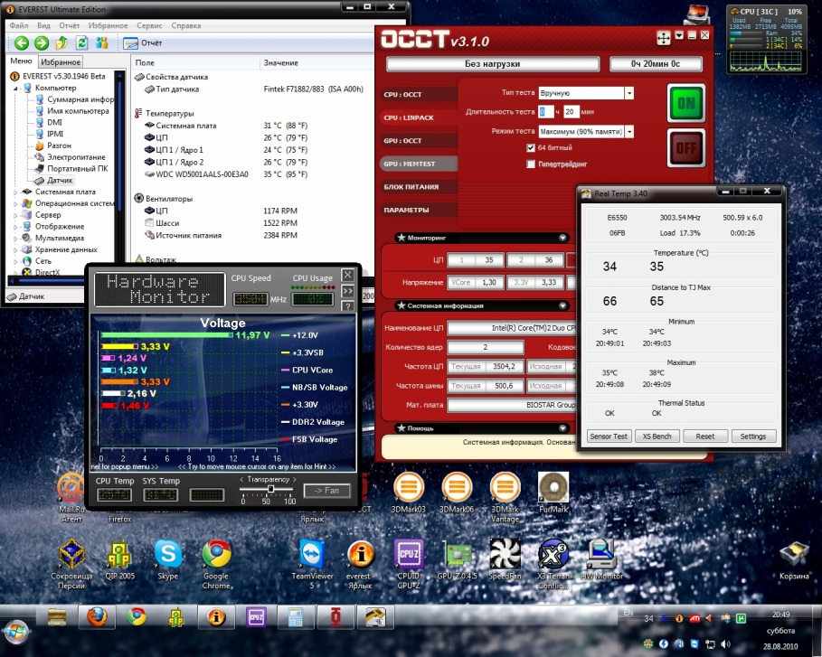Open the Отчёт report toolbar button
Viewport: 822px width, 657px height.
pyautogui.click(x=143, y=43)
